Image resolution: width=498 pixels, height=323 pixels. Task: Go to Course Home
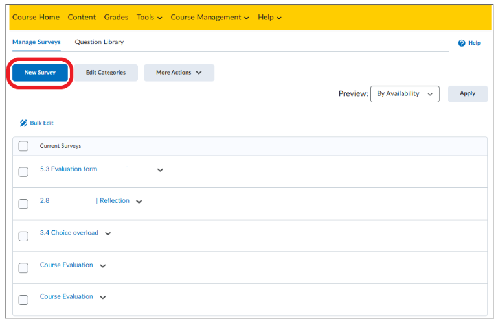[x=36, y=17]
